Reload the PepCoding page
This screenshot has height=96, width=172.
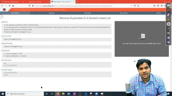10,6
